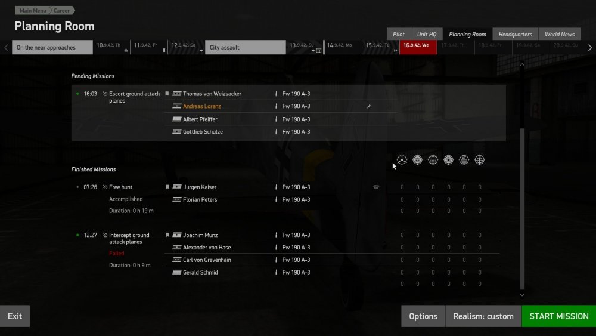Click the vertical mission list scrollbar

pos(522,209)
